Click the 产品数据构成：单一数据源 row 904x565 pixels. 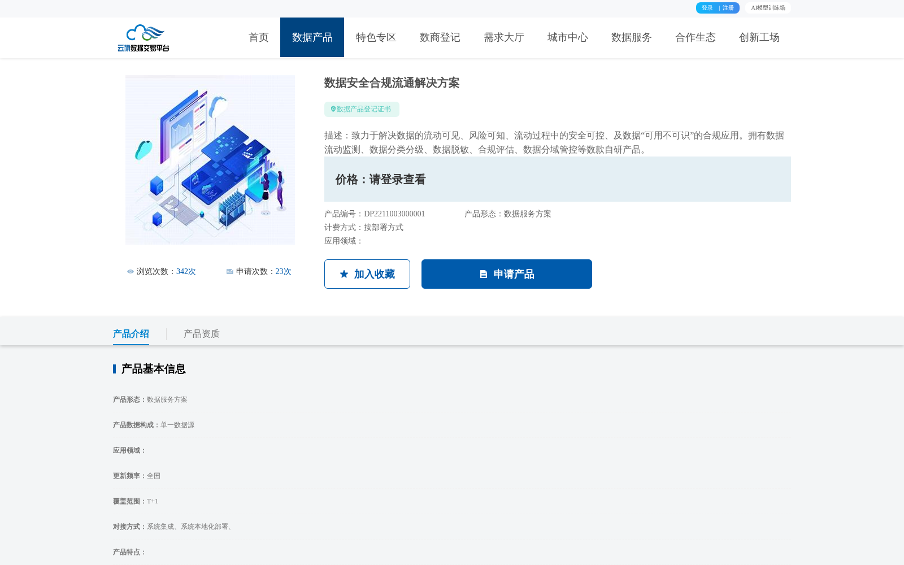click(154, 425)
